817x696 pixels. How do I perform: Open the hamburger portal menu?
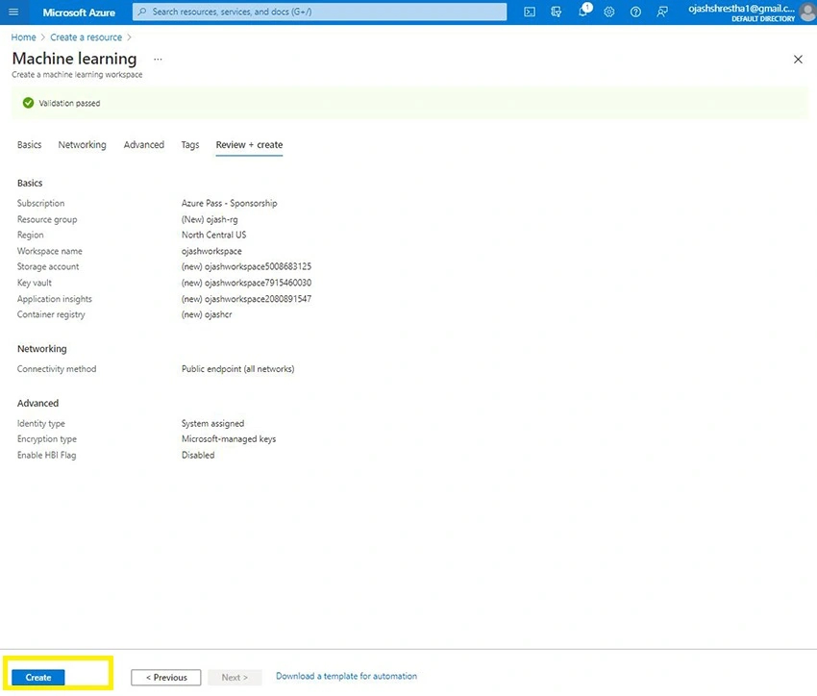coord(13,12)
